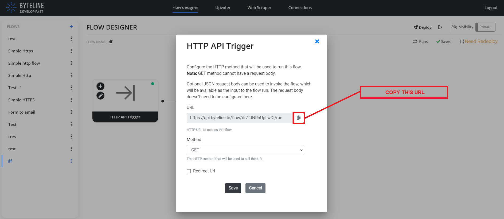504x219 pixels.
Task: Click Logout
Action: 491,7
